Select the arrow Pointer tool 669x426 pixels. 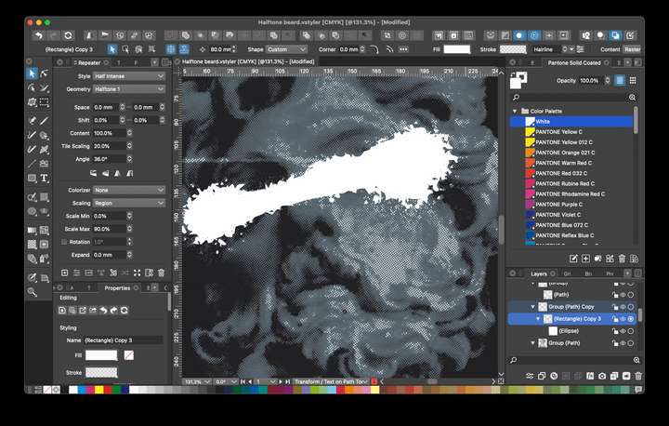coord(32,73)
